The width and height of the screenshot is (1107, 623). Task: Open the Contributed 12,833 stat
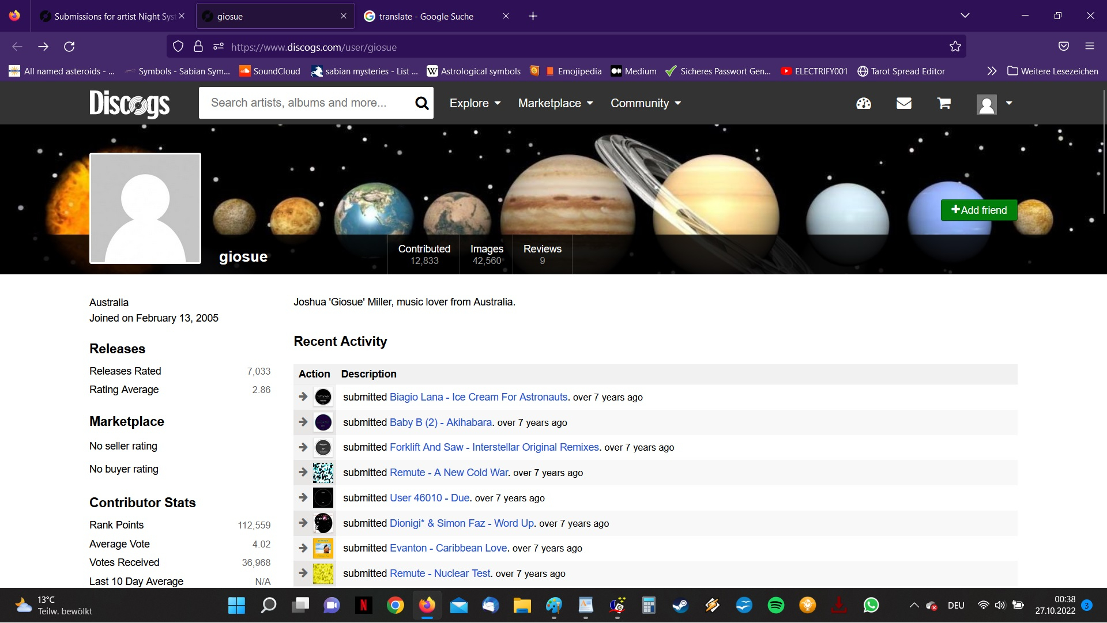(424, 254)
